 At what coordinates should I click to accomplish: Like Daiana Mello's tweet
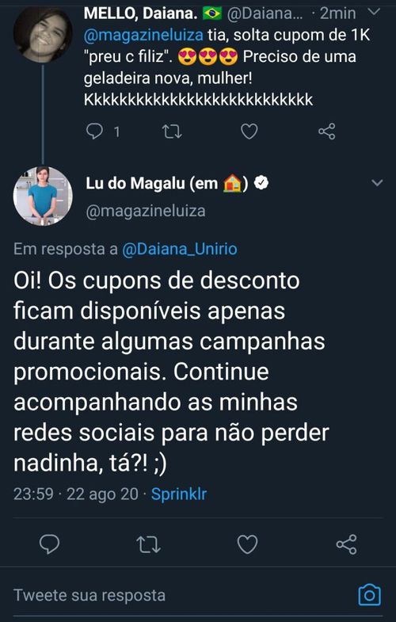249,132
